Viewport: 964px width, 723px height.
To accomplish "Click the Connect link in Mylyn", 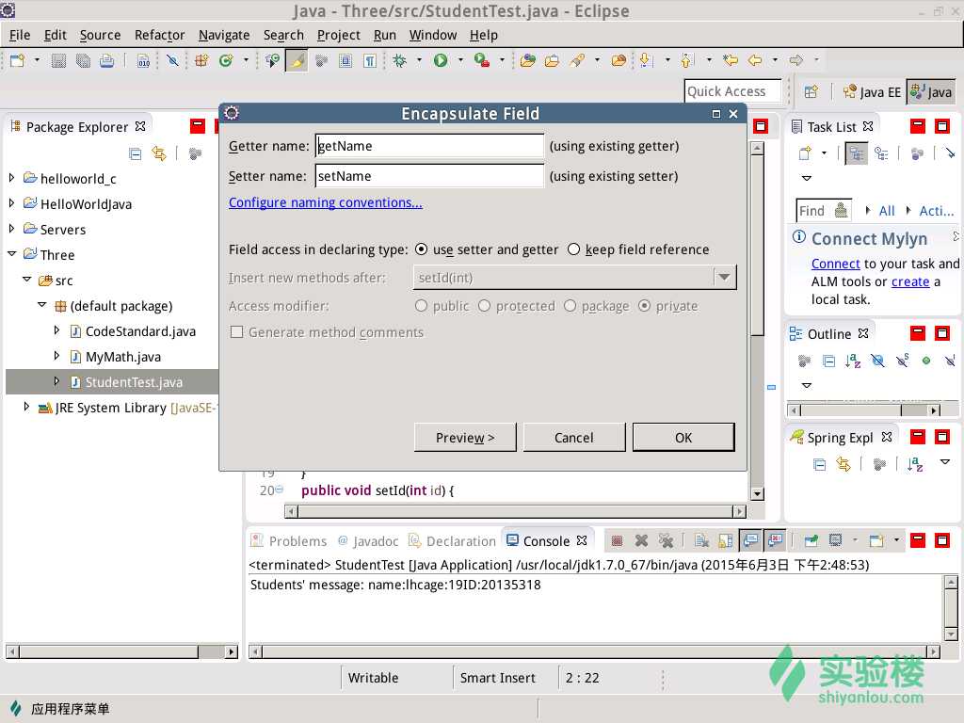I will 836,264.
